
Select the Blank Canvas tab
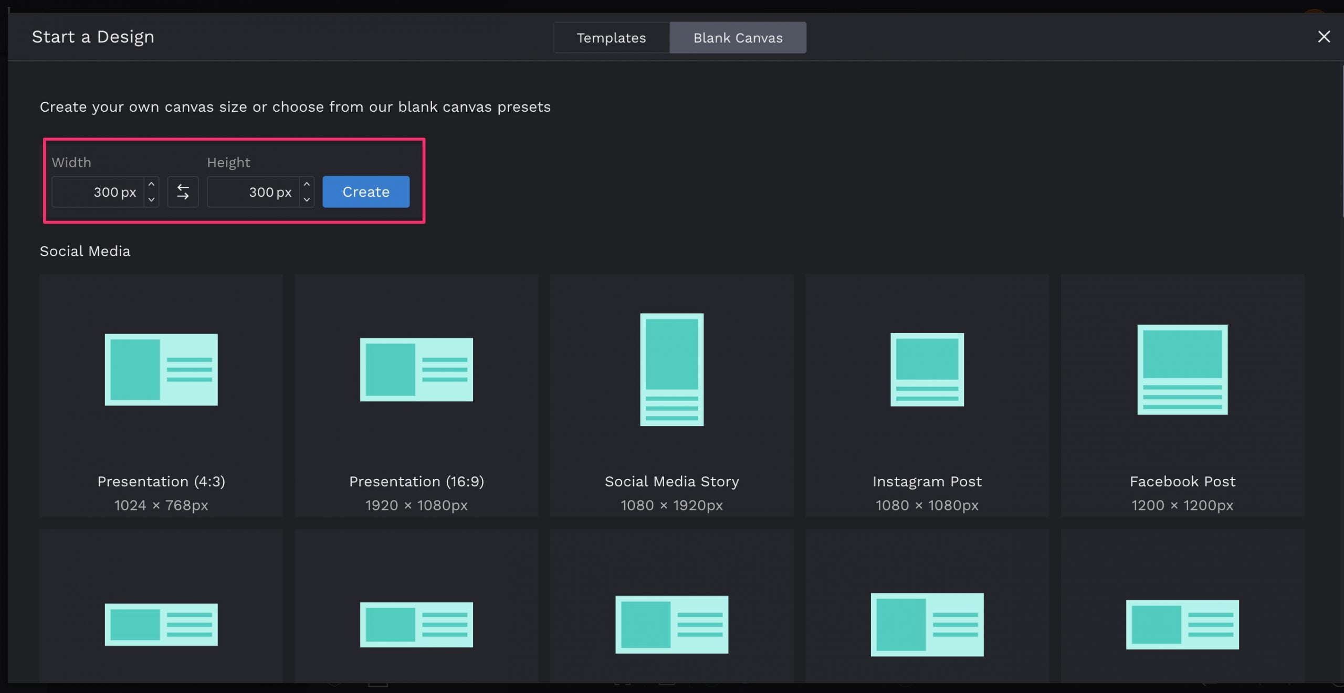[x=738, y=37]
